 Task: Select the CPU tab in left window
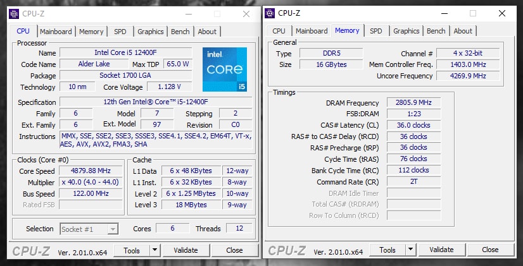23,31
